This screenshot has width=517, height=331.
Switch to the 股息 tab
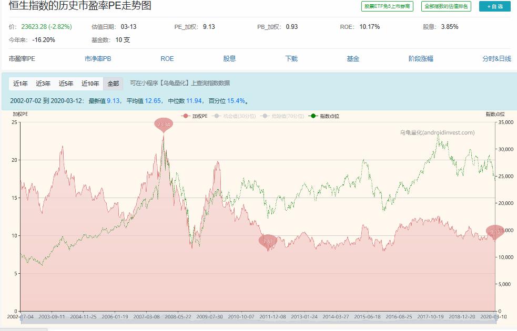click(x=229, y=59)
